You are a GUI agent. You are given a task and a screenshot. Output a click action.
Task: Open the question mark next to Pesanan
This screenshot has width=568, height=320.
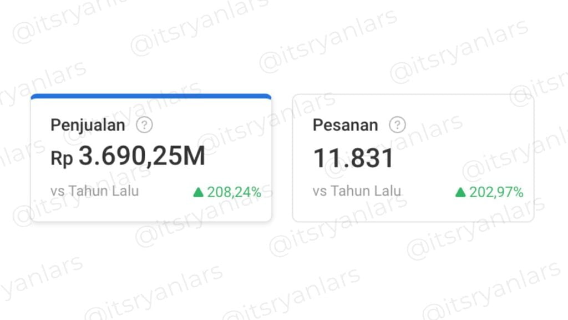397,125
